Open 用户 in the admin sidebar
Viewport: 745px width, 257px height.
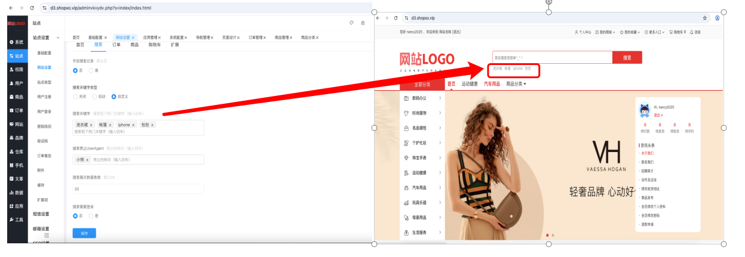coord(17,83)
